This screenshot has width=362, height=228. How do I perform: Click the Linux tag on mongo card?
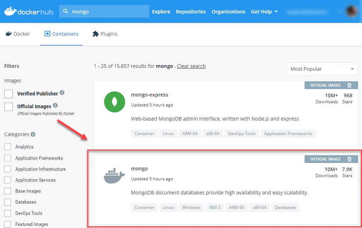168,207
